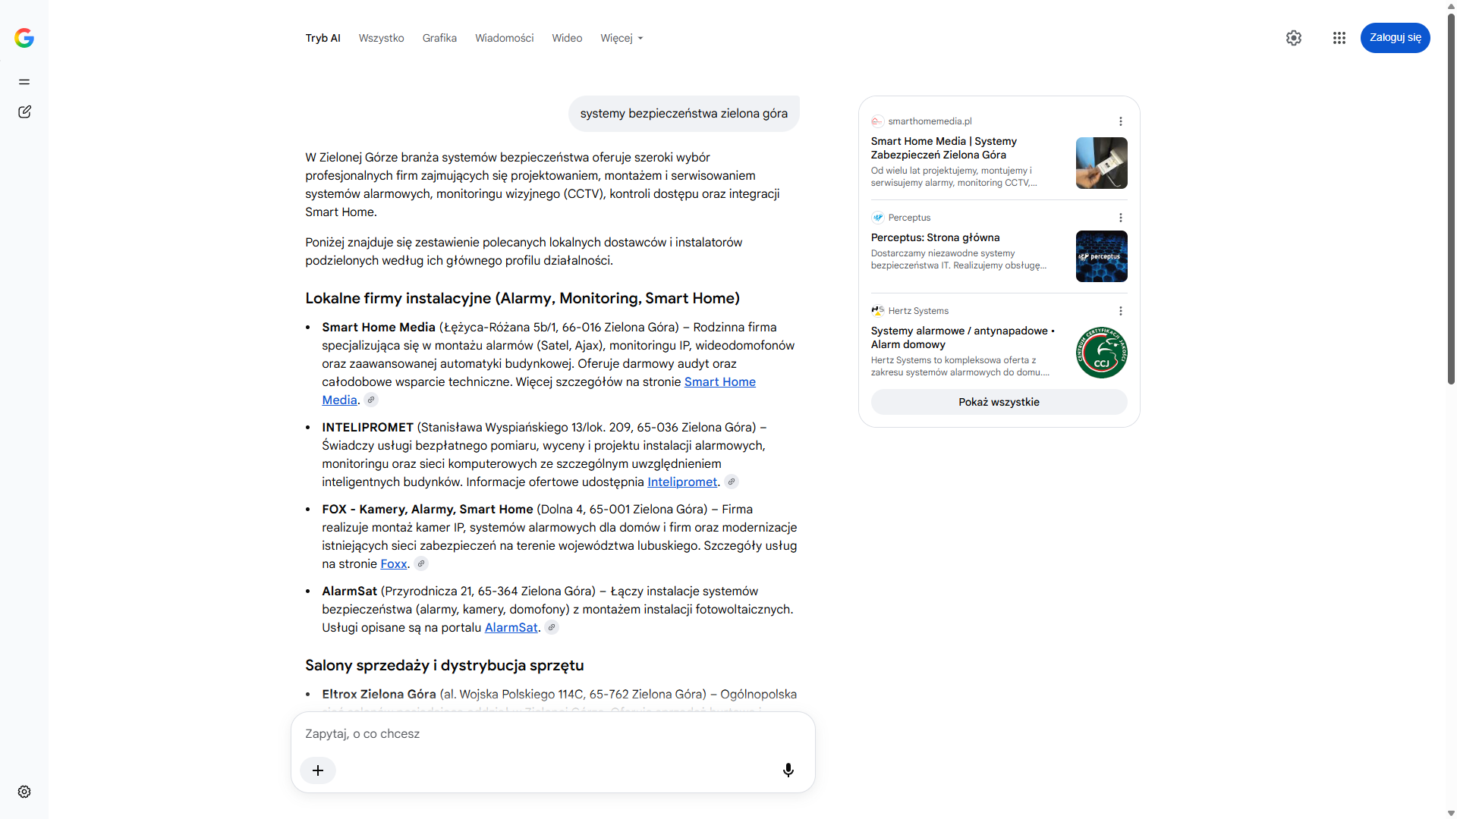Switch to Tryb AI tab
1457x819 pixels.
click(x=323, y=38)
